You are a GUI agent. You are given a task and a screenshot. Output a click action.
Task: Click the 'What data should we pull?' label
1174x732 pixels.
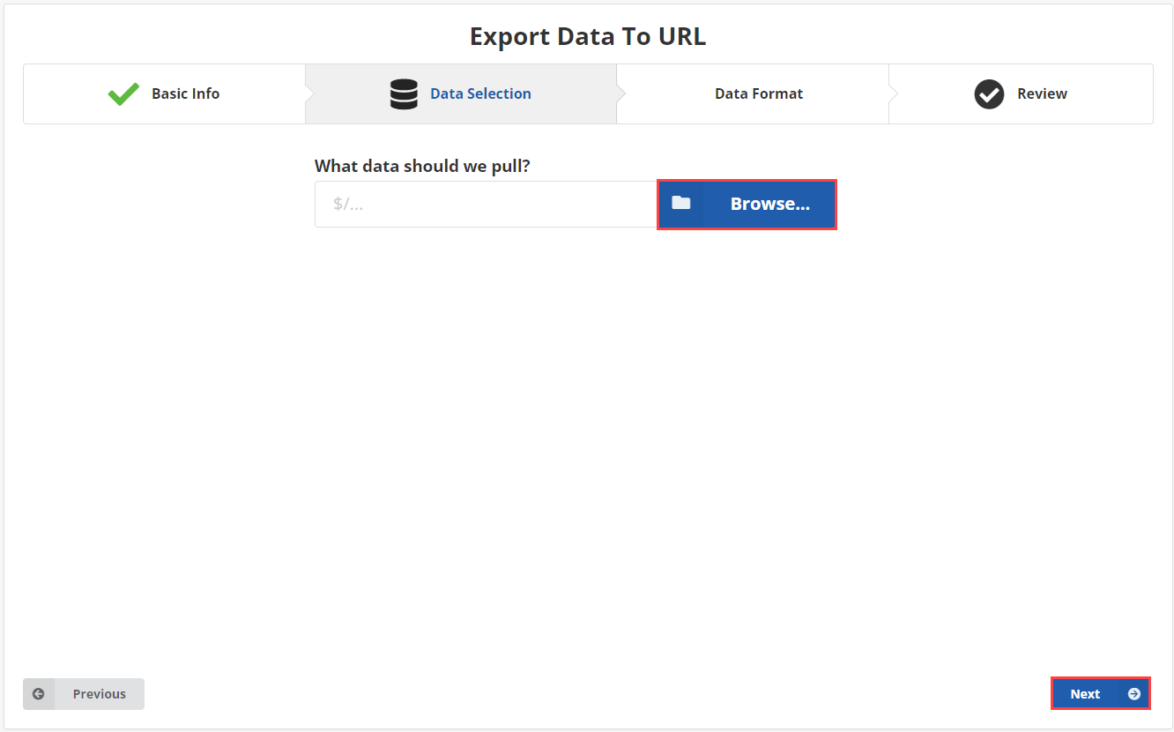422,166
